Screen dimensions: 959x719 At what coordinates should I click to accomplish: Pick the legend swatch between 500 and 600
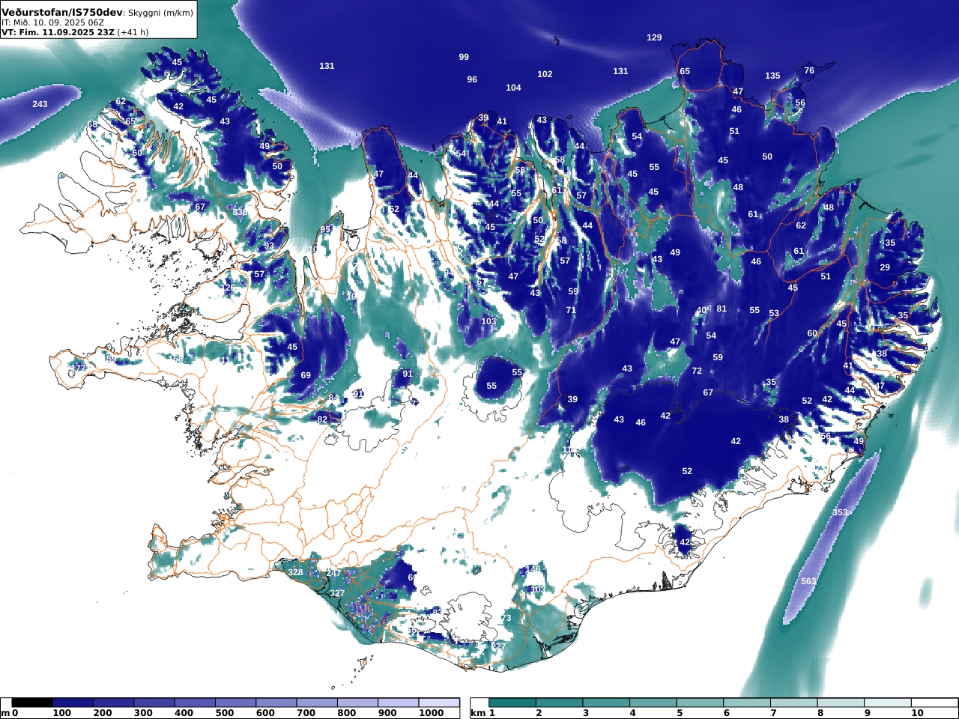[235, 703]
